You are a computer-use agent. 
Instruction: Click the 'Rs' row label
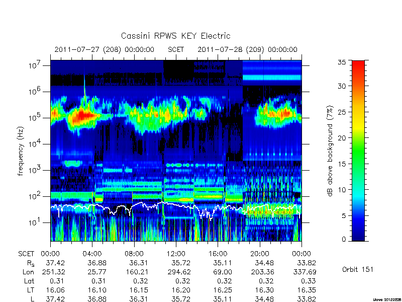(31, 263)
